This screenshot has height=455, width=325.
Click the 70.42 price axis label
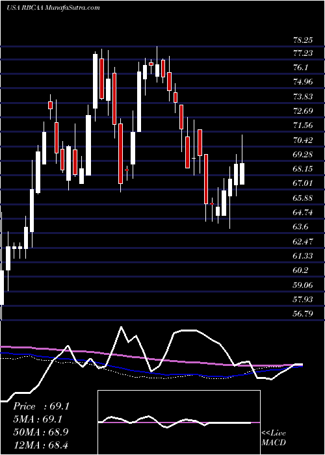coord(304,140)
